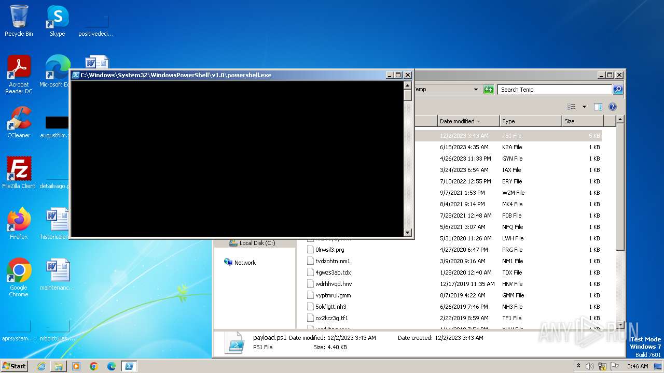Launch CCleaner from desktop
Image resolution: width=664 pixels, height=373 pixels.
tap(19, 122)
